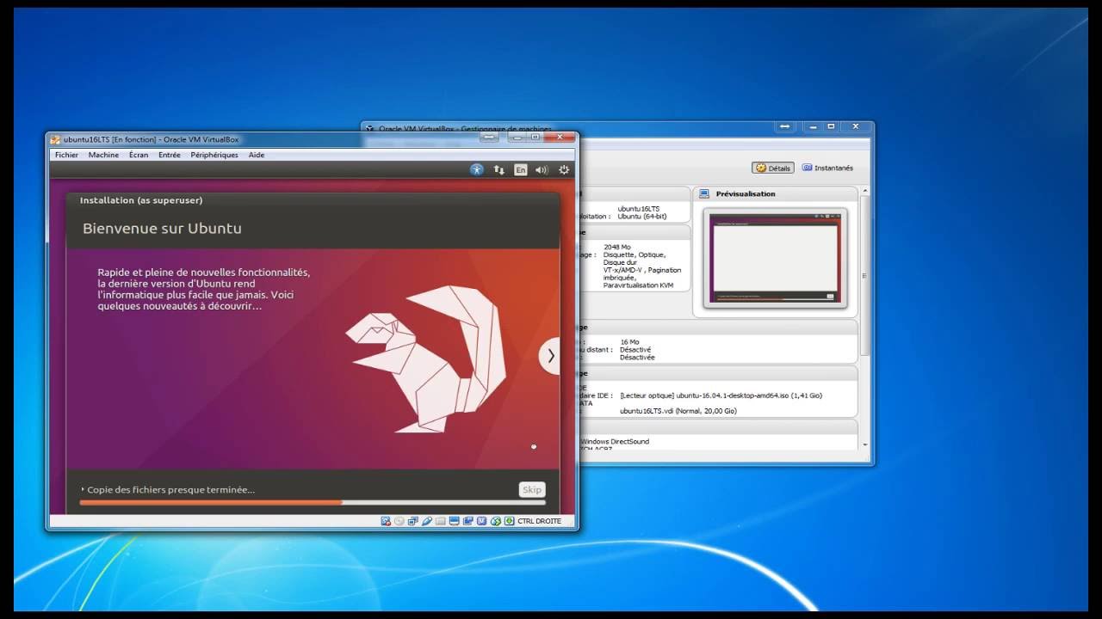Click the scrollbar up arrow in VirtualBox Manager

coord(865,190)
